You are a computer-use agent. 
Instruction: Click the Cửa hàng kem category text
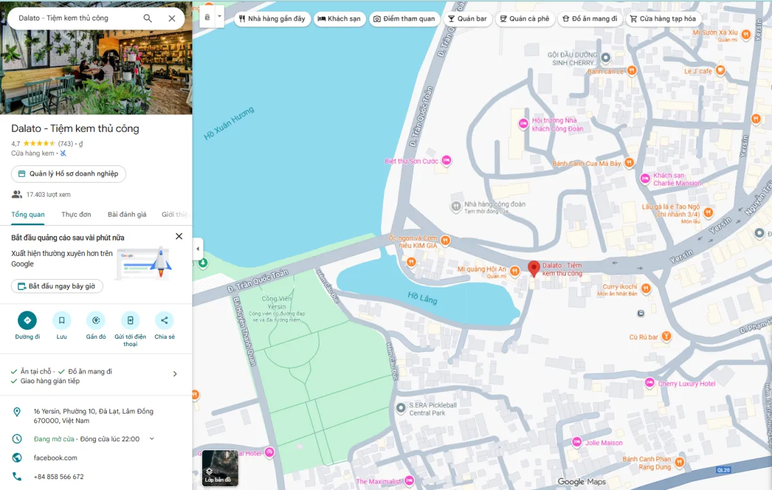[x=33, y=153]
